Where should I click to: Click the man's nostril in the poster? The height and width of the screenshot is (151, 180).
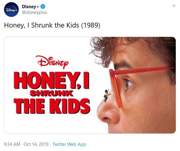[x=106, y=119]
